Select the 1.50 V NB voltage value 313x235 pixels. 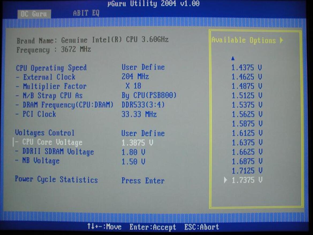tap(133, 162)
